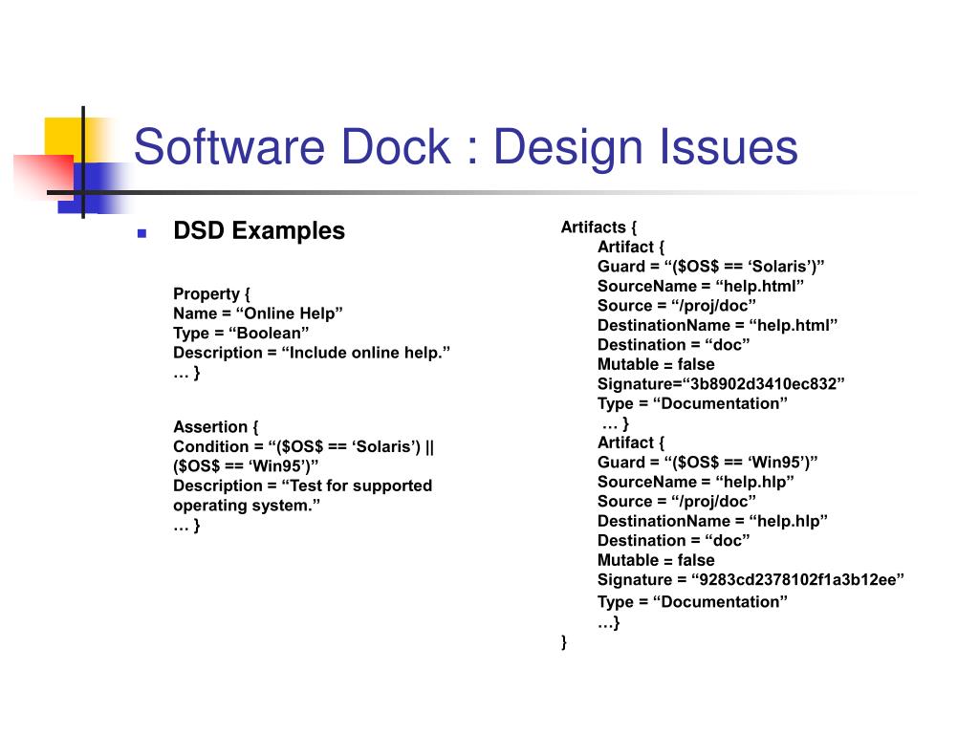Click the Signature="3b8902d3410ec832" line
Image resolution: width=979 pixels, height=734 pixels.
coord(721,384)
